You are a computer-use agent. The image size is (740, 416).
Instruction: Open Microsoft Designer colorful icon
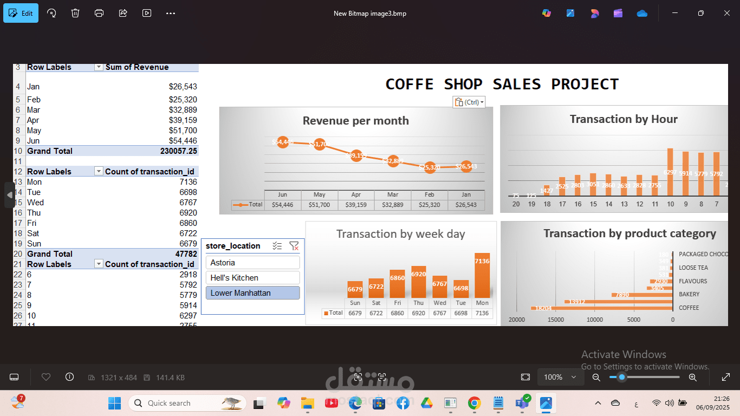point(595,13)
